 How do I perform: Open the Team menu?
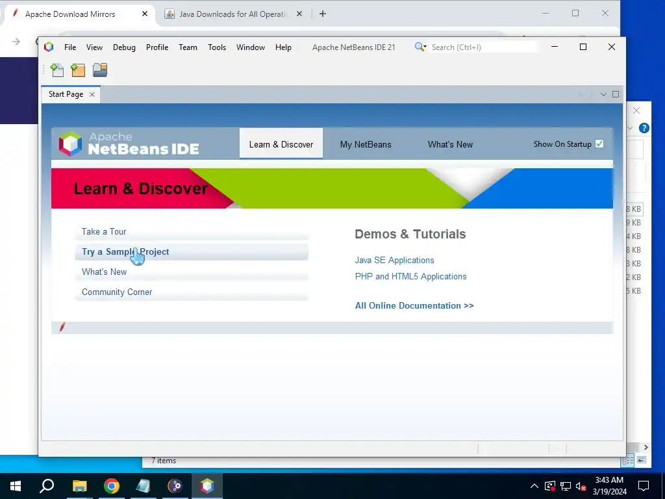pyautogui.click(x=188, y=47)
